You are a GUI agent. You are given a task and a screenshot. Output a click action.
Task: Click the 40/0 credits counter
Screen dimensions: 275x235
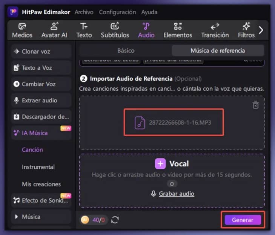coord(98,220)
